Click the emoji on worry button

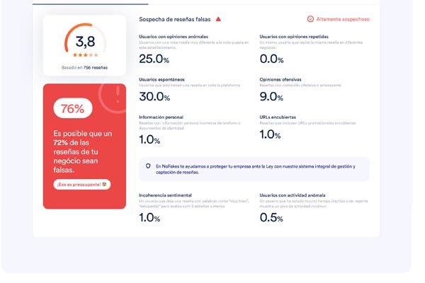(103, 185)
